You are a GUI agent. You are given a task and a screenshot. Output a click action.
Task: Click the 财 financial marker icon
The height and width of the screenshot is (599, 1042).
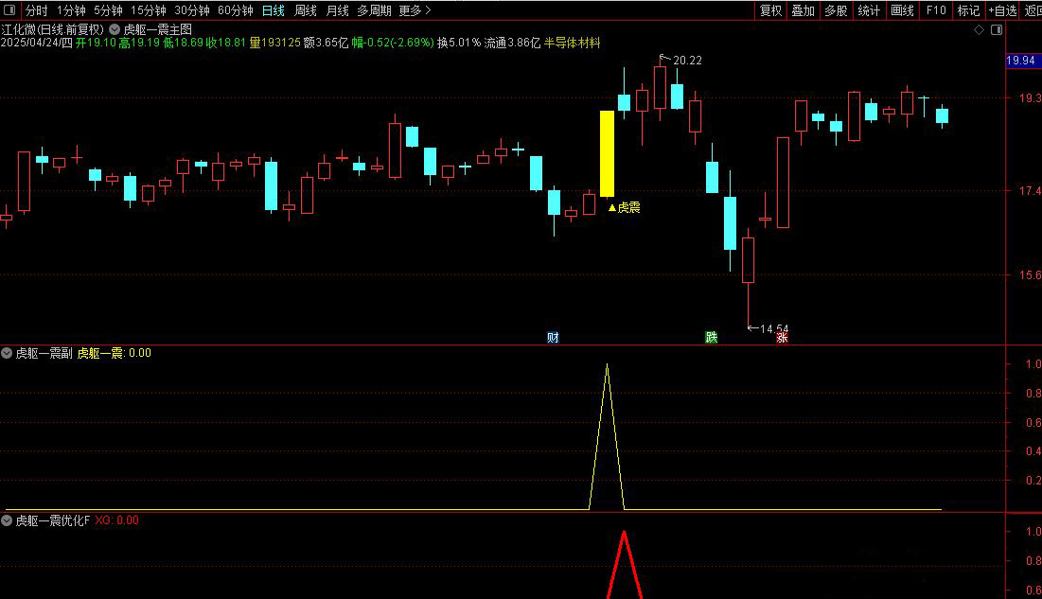point(553,338)
